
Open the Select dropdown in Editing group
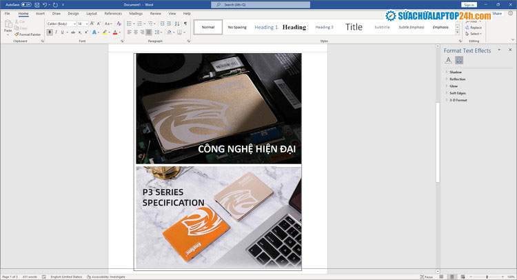[x=474, y=34]
